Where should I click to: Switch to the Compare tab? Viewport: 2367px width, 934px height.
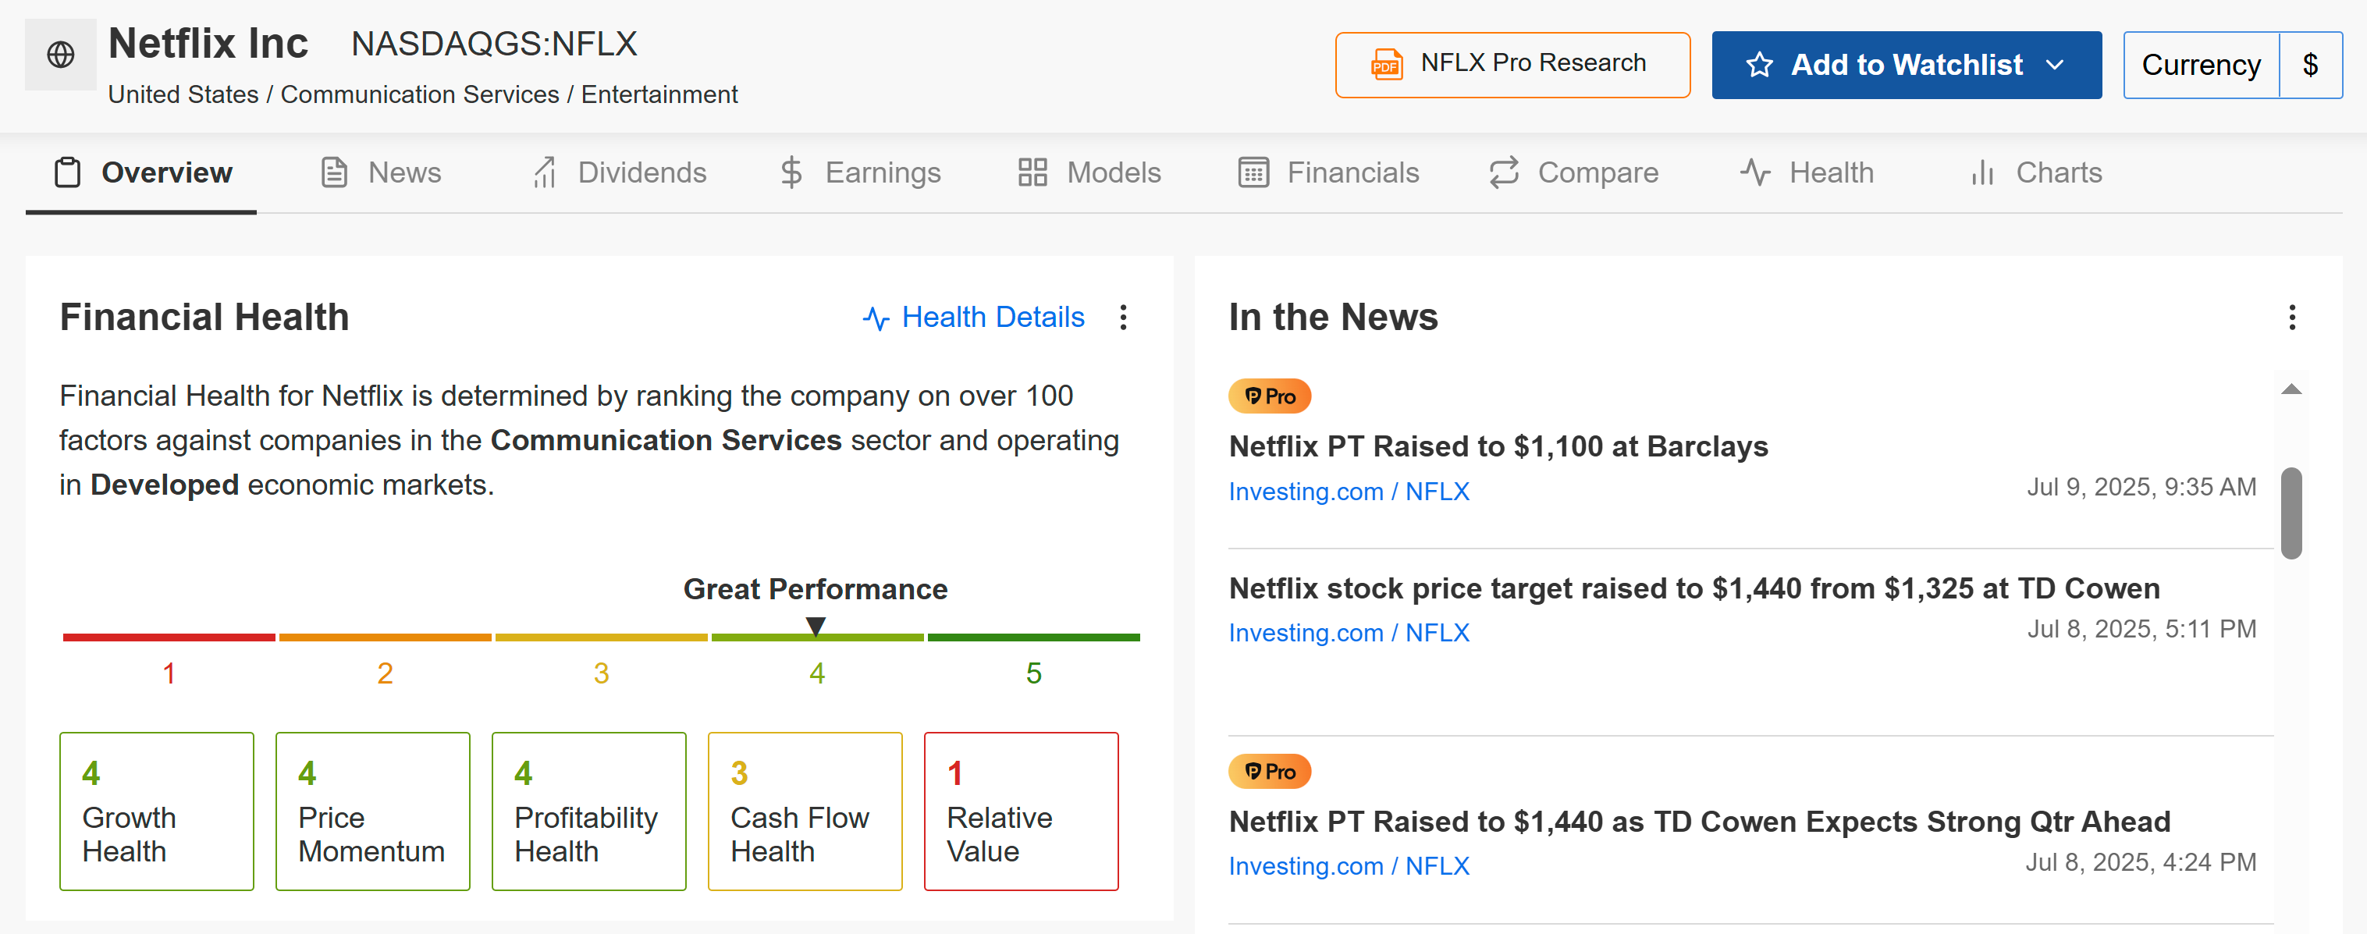tap(1574, 172)
